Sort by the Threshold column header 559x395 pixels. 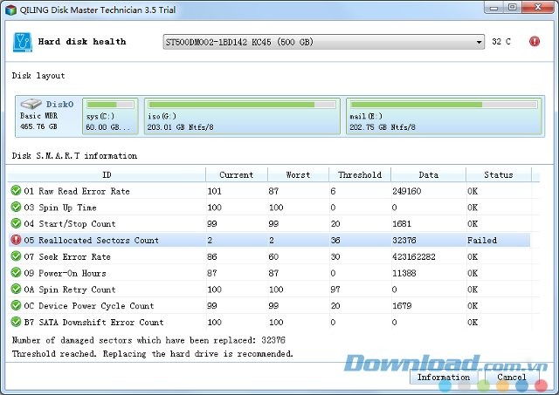coord(360,174)
